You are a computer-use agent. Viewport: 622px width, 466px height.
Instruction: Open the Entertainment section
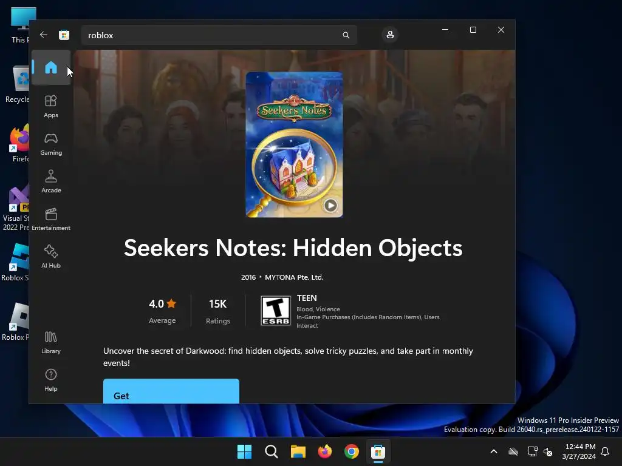click(x=51, y=219)
